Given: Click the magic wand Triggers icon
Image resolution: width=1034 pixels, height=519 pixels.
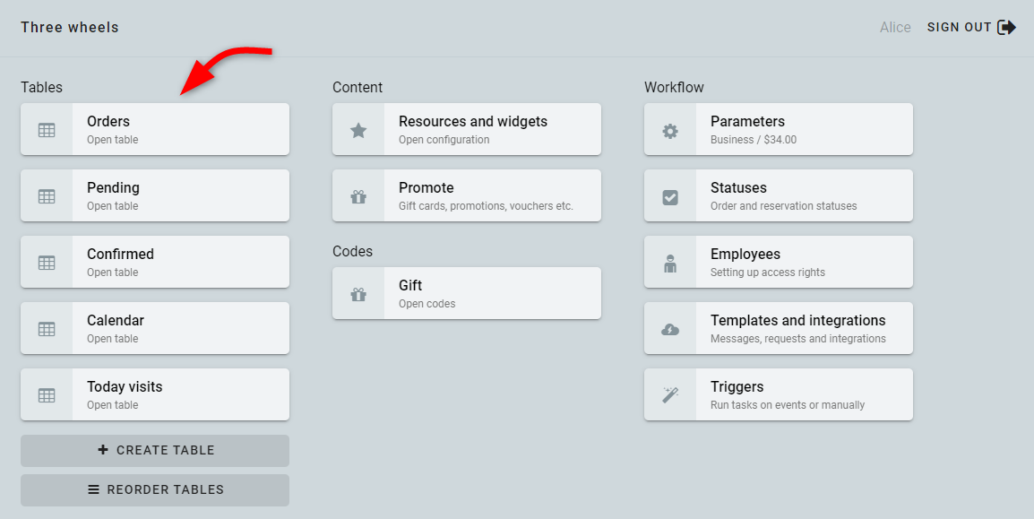Looking at the screenshot, I should tap(670, 395).
